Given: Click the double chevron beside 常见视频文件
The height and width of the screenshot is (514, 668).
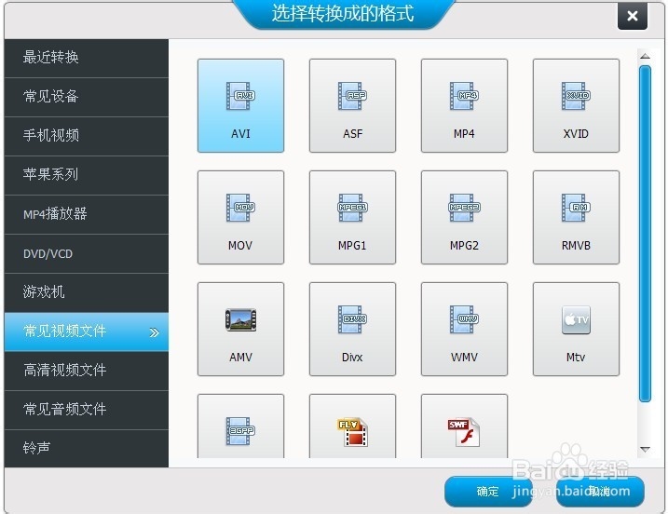Looking at the screenshot, I should tap(155, 332).
